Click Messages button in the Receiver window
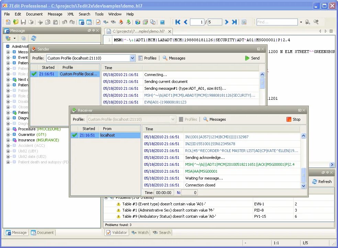This screenshot has width=338, height=248. point(214,119)
